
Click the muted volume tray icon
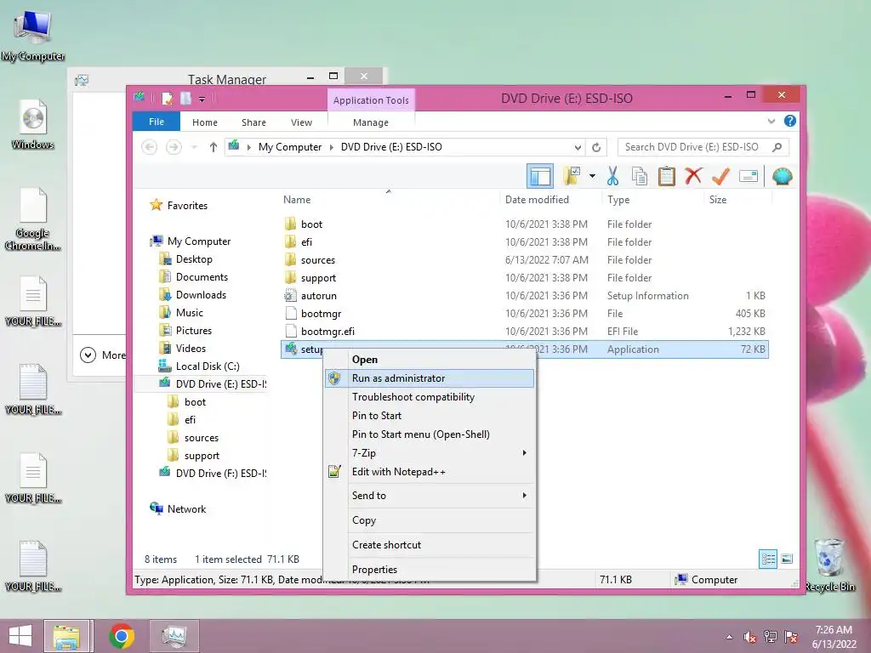click(x=749, y=637)
